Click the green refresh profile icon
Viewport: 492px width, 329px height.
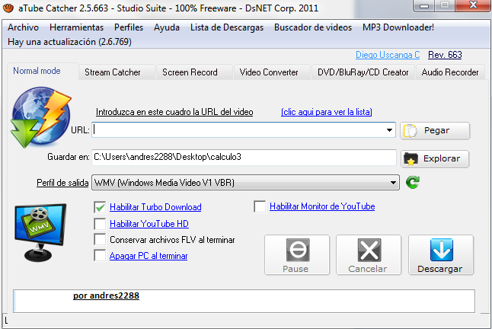(x=413, y=182)
